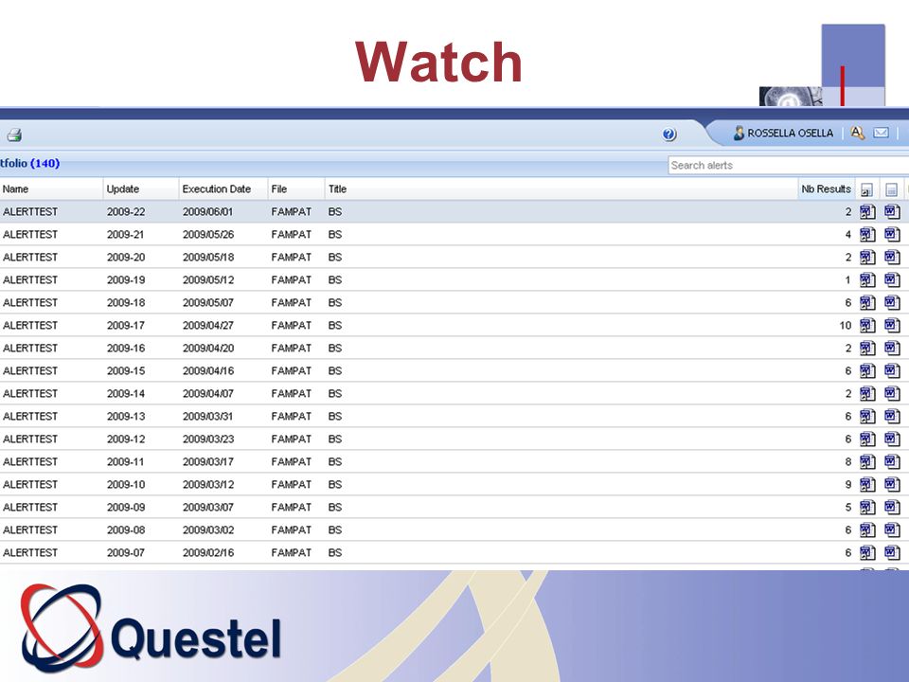The image size is (909, 682).
Task: Open the Word document icon for update 2009-18
Action: [892, 303]
